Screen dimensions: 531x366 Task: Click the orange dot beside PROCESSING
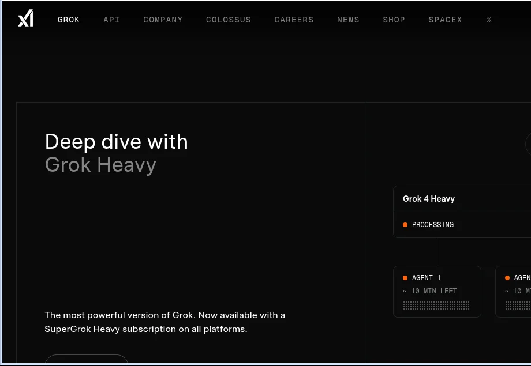tap(405, 225)
